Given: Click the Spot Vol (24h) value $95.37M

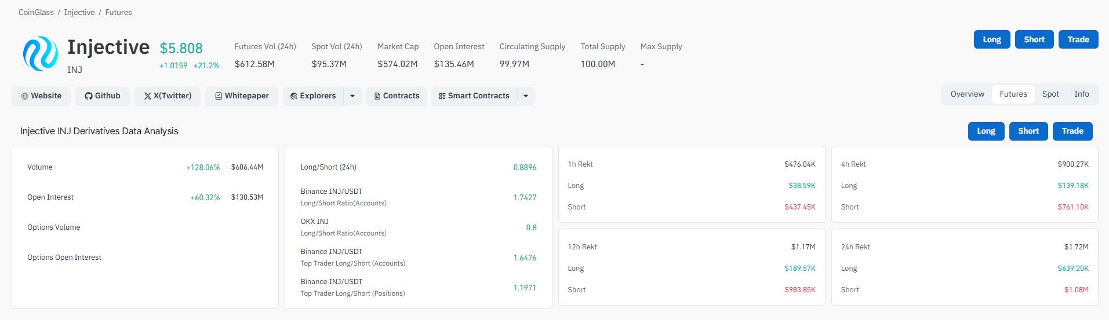Looking at the screenshot, I should point(329,64).
